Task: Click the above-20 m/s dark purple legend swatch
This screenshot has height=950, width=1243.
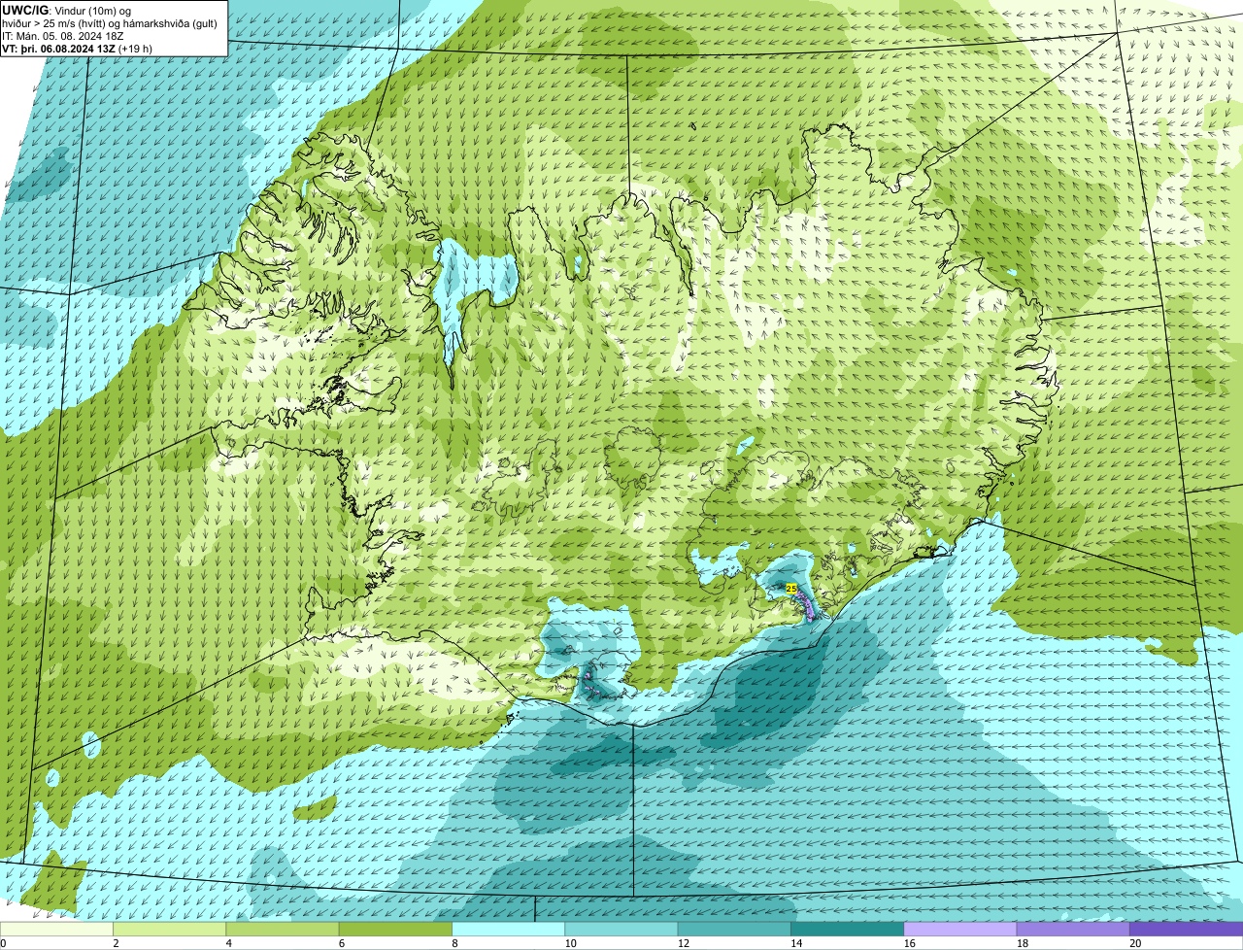Action: 1186,929
